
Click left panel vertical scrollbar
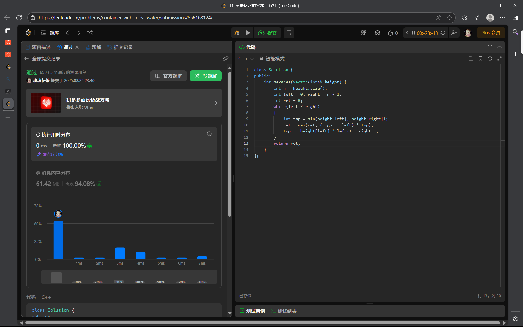click(230, 144)
